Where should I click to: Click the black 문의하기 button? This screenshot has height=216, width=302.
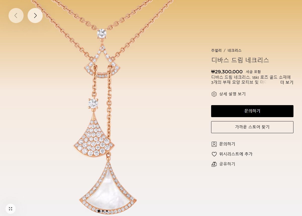[x=252, y=111]
